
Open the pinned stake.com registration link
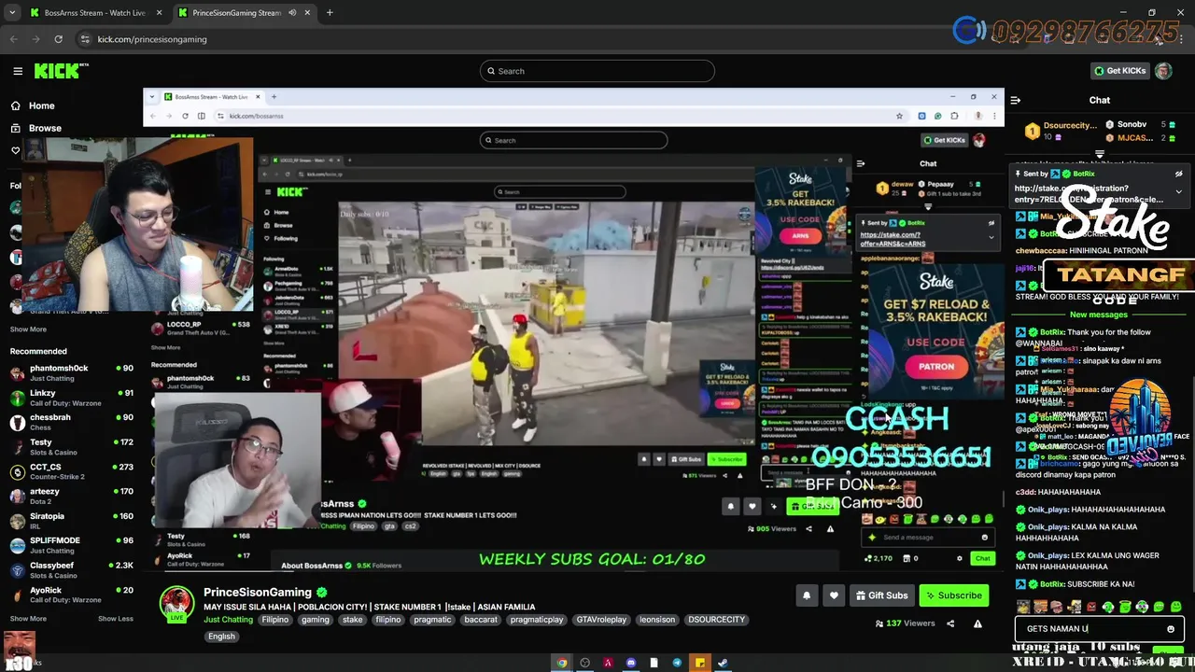coord(1089,194)
